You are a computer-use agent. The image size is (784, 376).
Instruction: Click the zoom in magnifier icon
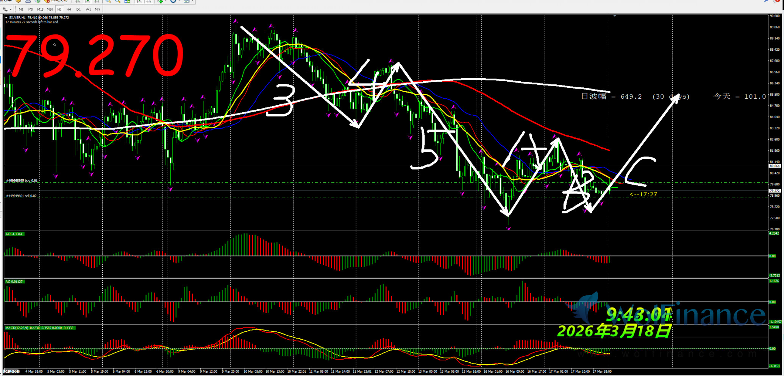pyautogui.click(x=108, y=1)
